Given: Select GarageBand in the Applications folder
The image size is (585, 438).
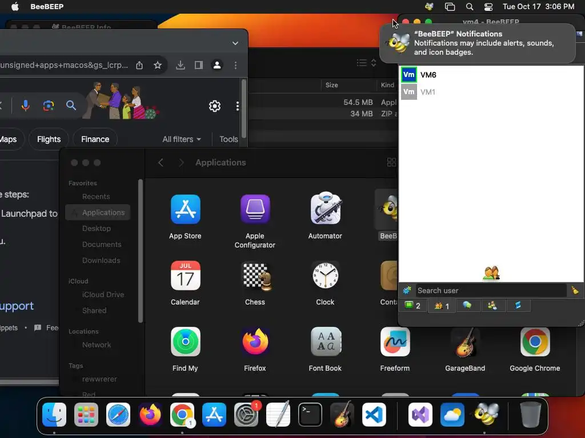Looking at the screenshot, I should [465, 342].
